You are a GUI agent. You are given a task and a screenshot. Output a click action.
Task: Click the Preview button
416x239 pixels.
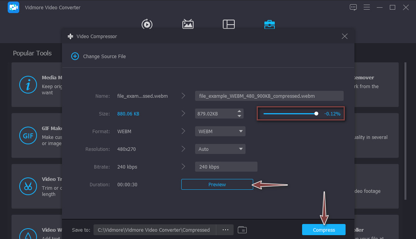[x=217, y=184]
